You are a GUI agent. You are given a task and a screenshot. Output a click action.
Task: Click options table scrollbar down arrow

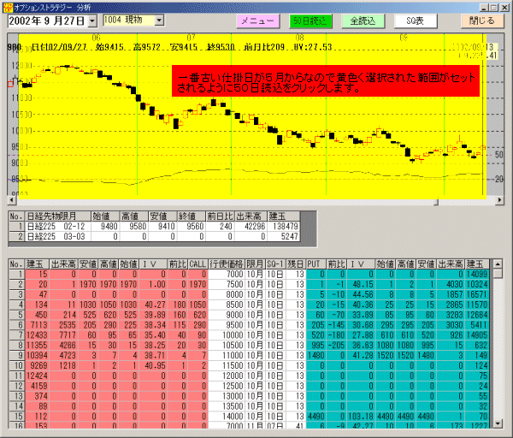498,424
